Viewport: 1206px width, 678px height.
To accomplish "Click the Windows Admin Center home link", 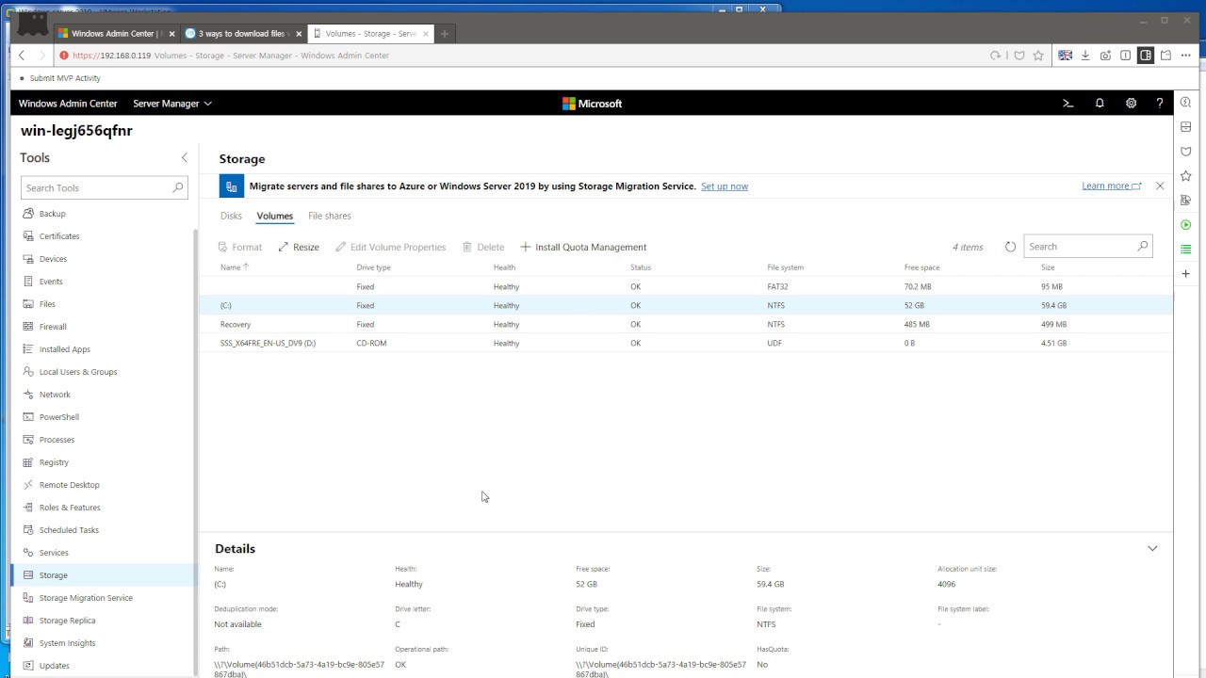I will tap(68, 104).
